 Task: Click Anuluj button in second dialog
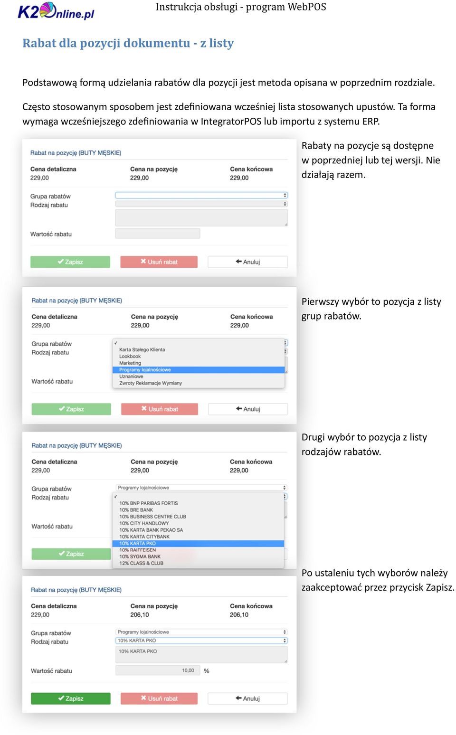(x=248, y=409)
